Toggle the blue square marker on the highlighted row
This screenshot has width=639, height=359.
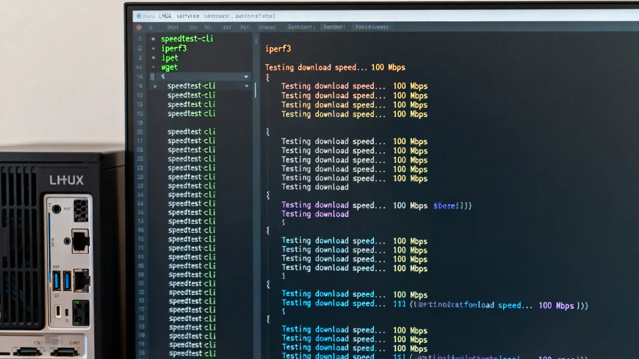(x=153, y=77)
